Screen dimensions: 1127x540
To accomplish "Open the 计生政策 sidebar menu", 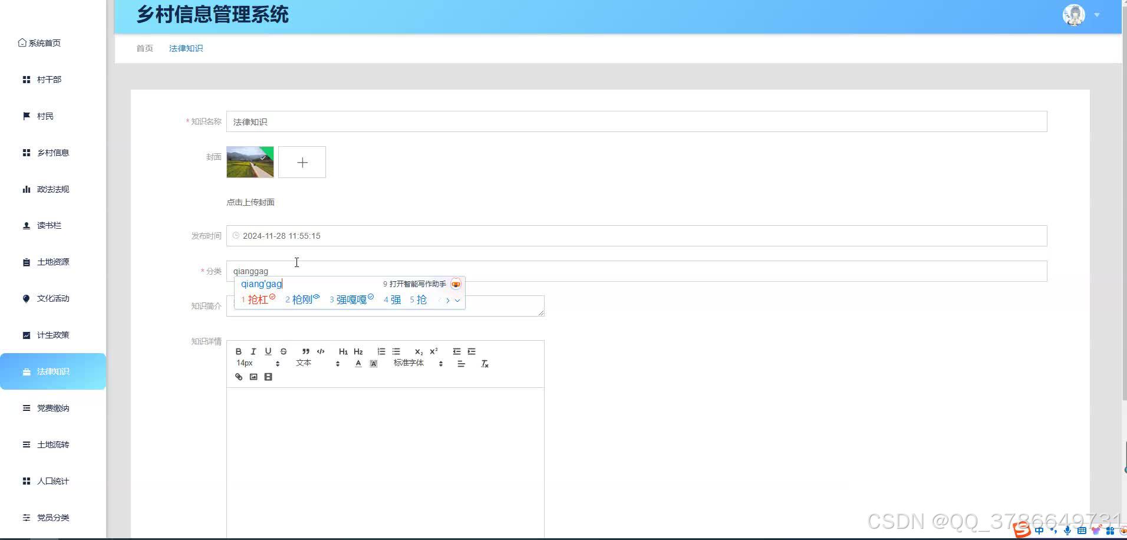I will (x=53, y=335).
